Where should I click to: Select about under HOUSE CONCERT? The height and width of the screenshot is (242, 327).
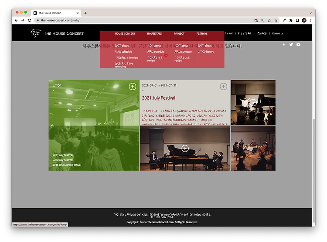(x=122, y=46)
